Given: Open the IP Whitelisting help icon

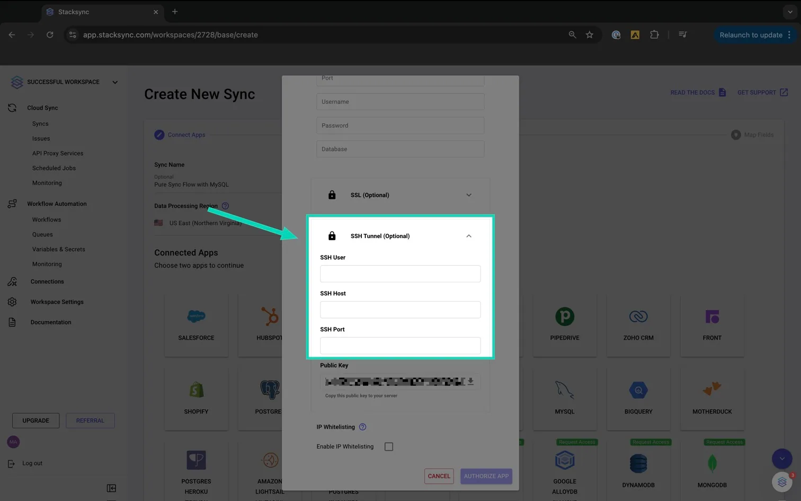Looking at the screenshot, I should pyautogui.click(x=362, y=427).
